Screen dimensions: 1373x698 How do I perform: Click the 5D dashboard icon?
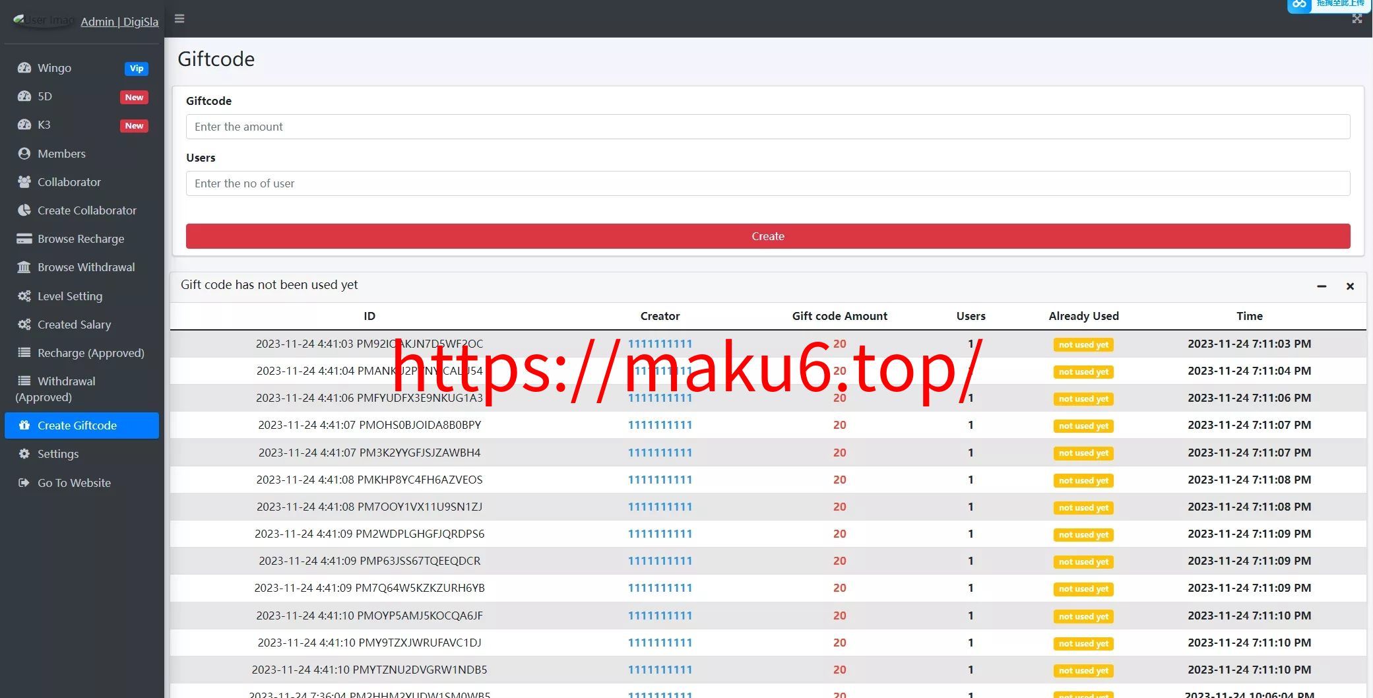pyautogui.click(x=24, y=96)
